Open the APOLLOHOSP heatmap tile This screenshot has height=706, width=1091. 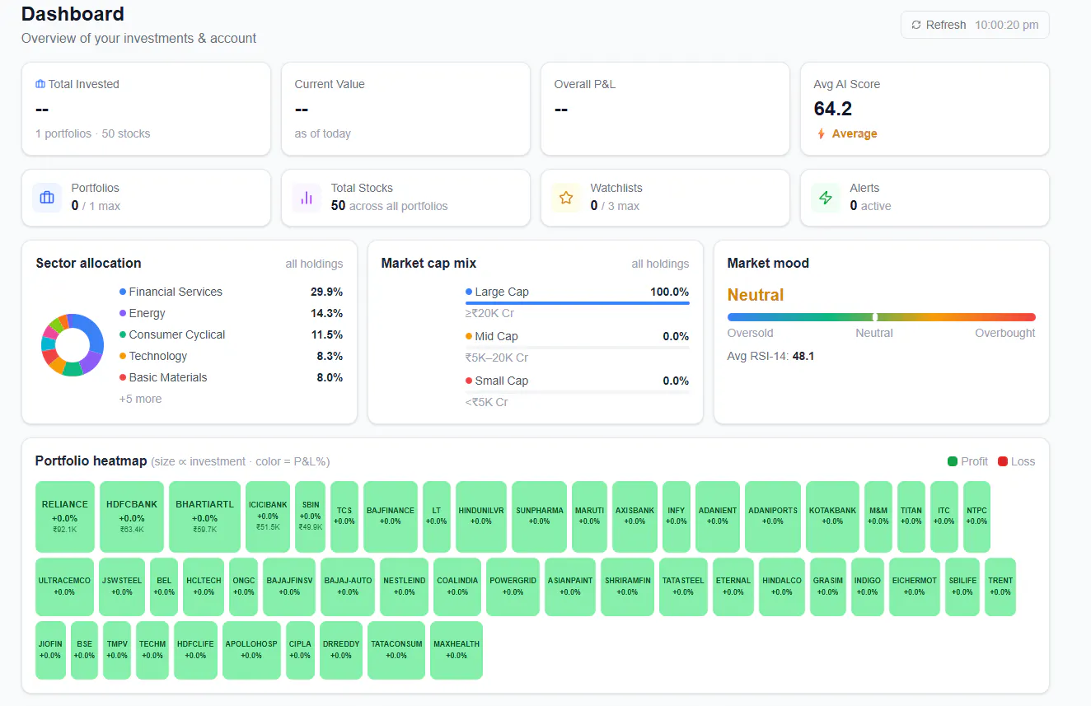251,650
